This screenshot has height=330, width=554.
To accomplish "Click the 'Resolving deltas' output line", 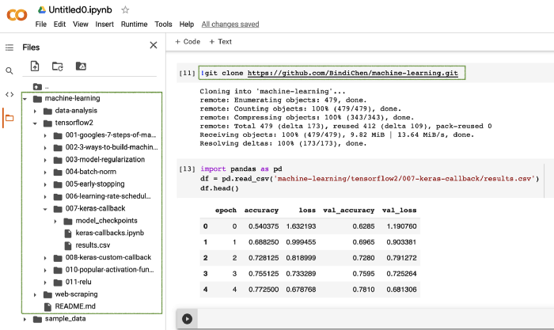I will 283,143.
